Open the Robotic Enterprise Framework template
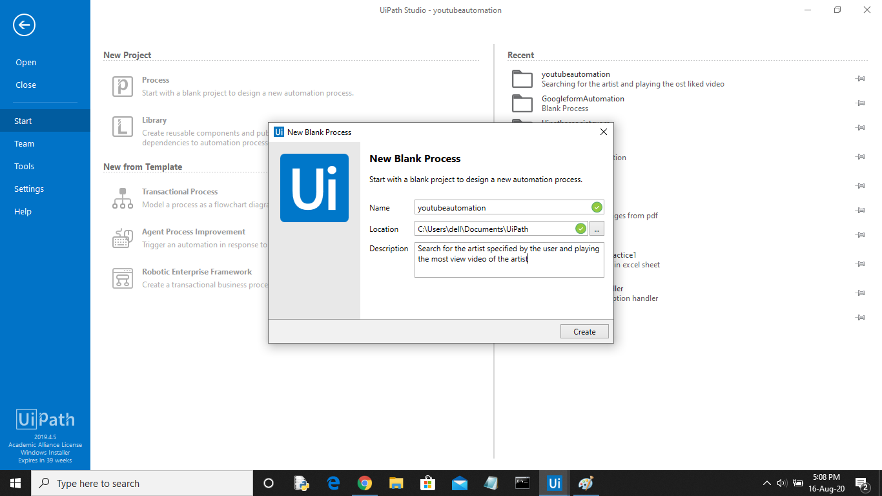This screenshot has width=882, height=496. point(197,272)
